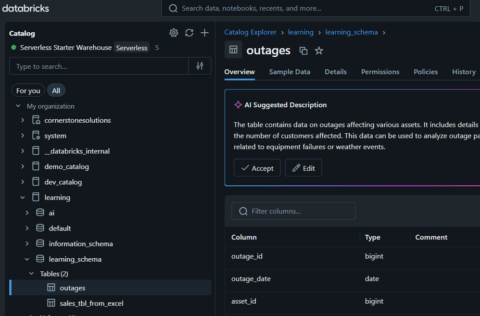The width and height of the screenshot is (480, 316).
Task: Edit the AI suggested description
Action: click(303, 168)
